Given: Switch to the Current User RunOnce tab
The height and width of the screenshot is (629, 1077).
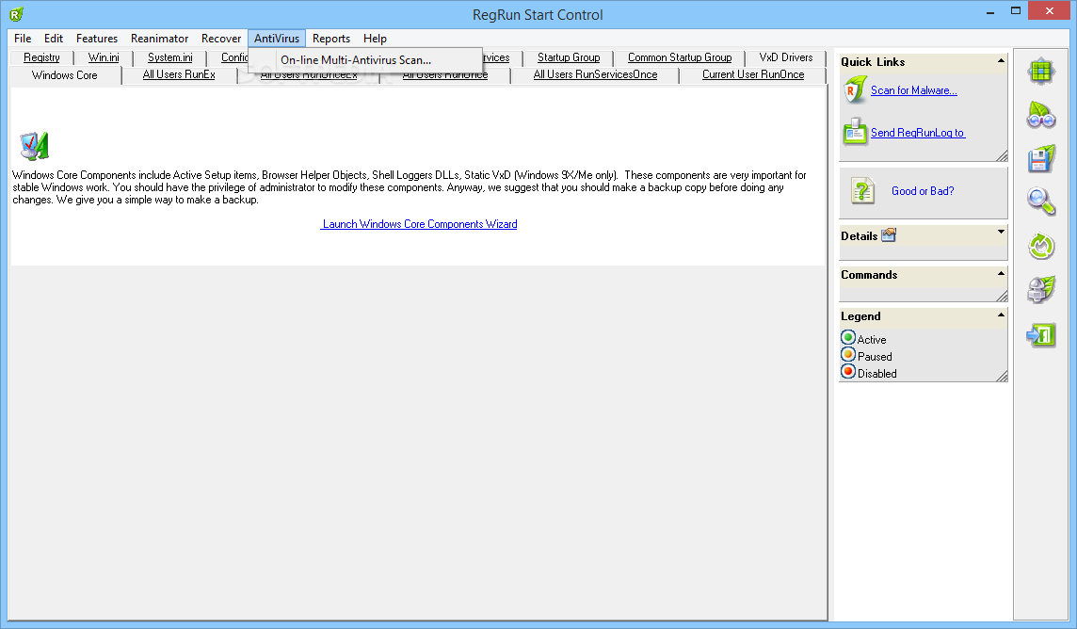Looking at the screenshot, I should (753, 74).
